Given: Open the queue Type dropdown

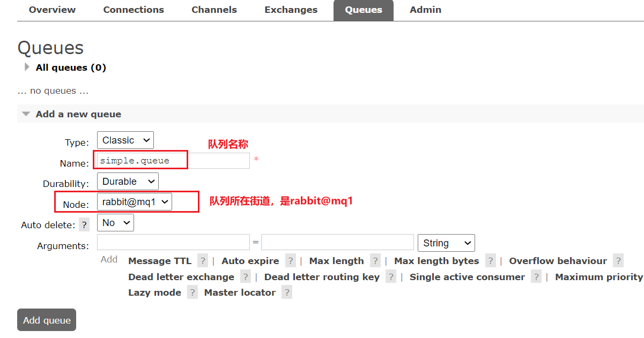Looking at the screenshot, I should [125, 140].
